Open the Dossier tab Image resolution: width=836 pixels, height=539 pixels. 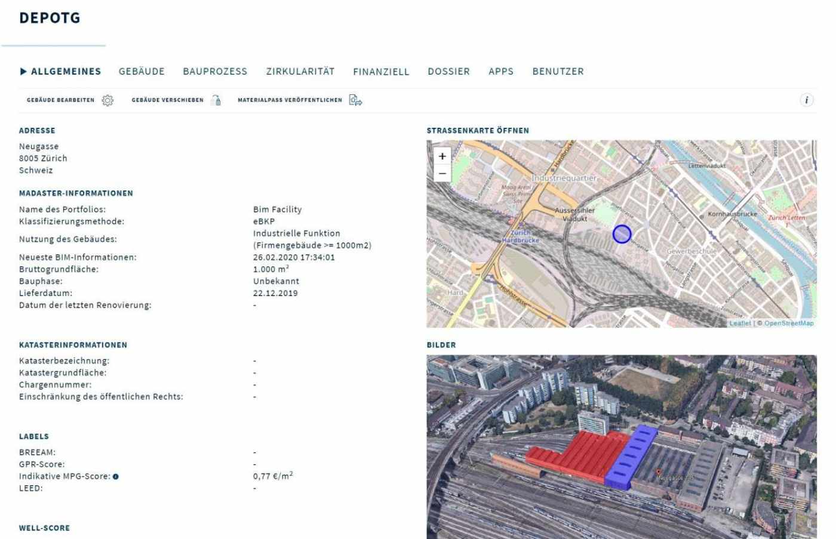(448, 72)
